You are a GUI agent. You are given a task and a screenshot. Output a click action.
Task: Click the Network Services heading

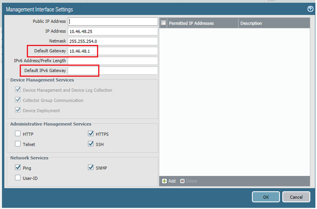pos(29,158)
